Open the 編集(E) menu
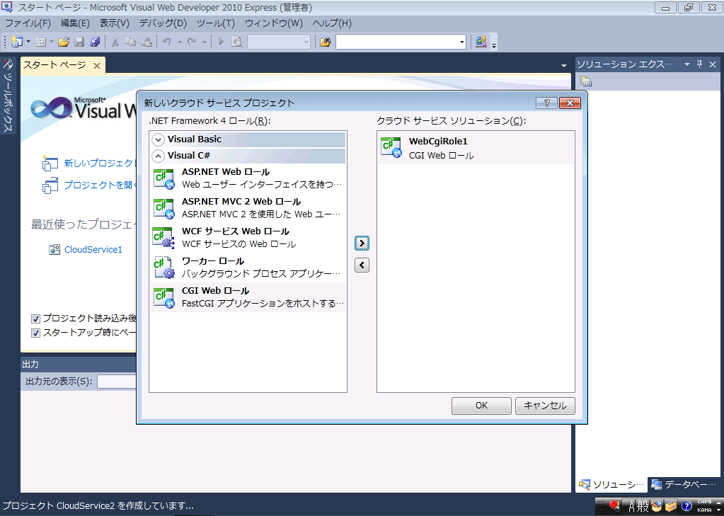The image size is (724, 516). point(75,23)
